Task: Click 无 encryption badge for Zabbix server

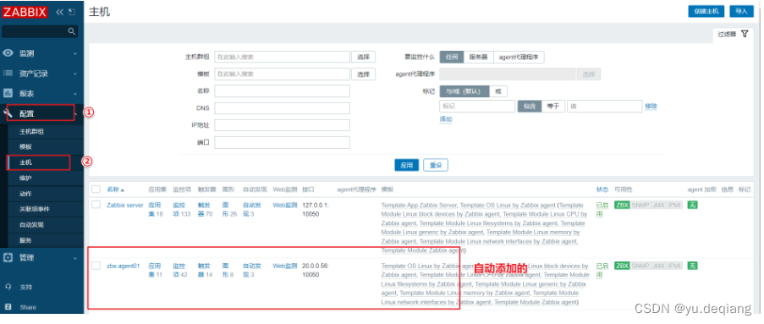Action: pyautogui.click(x=692, y=205)
